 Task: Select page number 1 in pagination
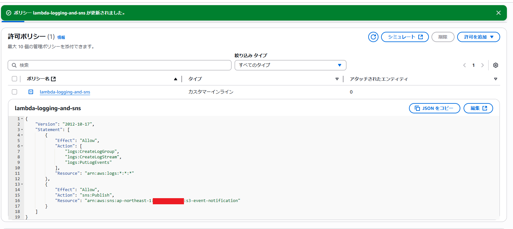[473, 65]
